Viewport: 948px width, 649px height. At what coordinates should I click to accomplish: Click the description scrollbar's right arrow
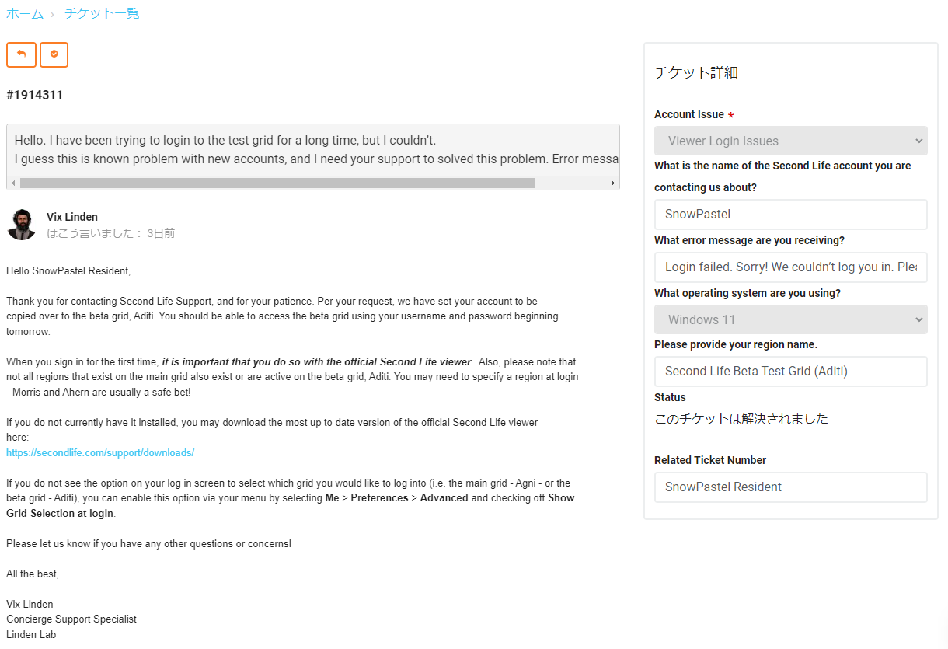[x=613, y=183]
